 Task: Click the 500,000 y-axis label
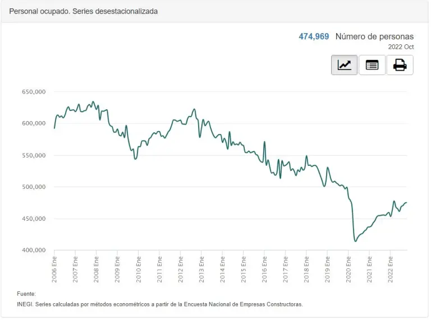(x=33, y=187)
